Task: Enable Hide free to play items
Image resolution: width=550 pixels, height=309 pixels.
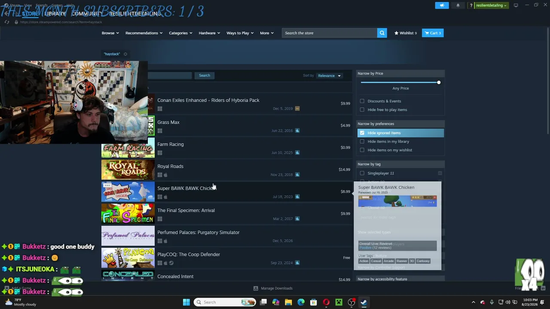Action: click(x=362, y=110)
